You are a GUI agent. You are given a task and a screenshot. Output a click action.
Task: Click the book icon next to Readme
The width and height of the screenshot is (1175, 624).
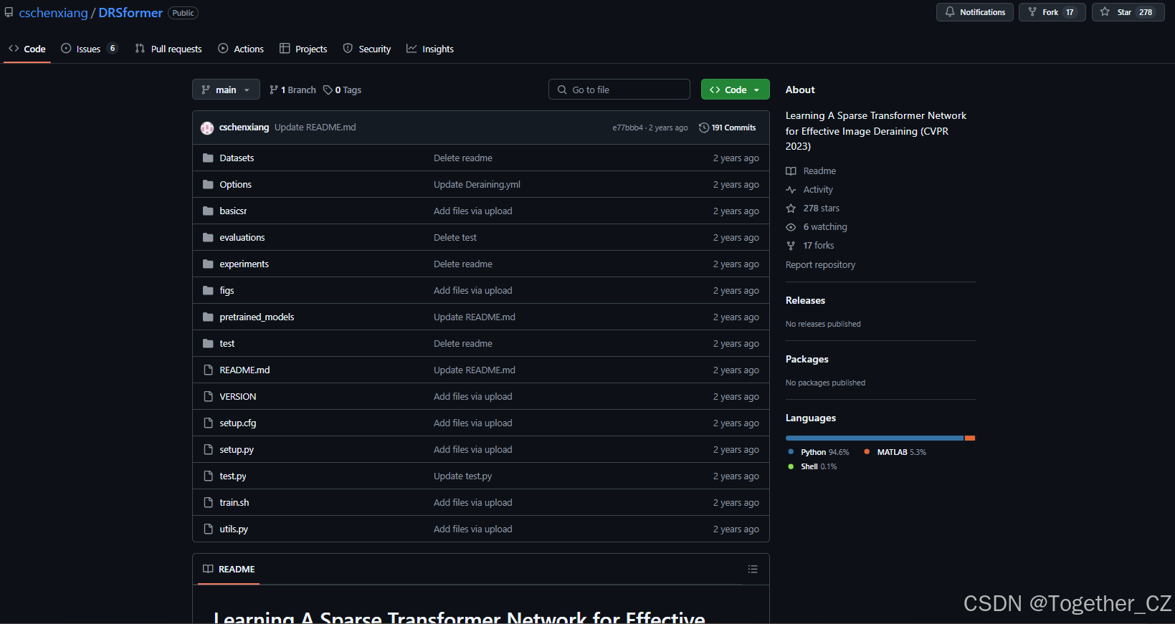(x=791, y=171)
